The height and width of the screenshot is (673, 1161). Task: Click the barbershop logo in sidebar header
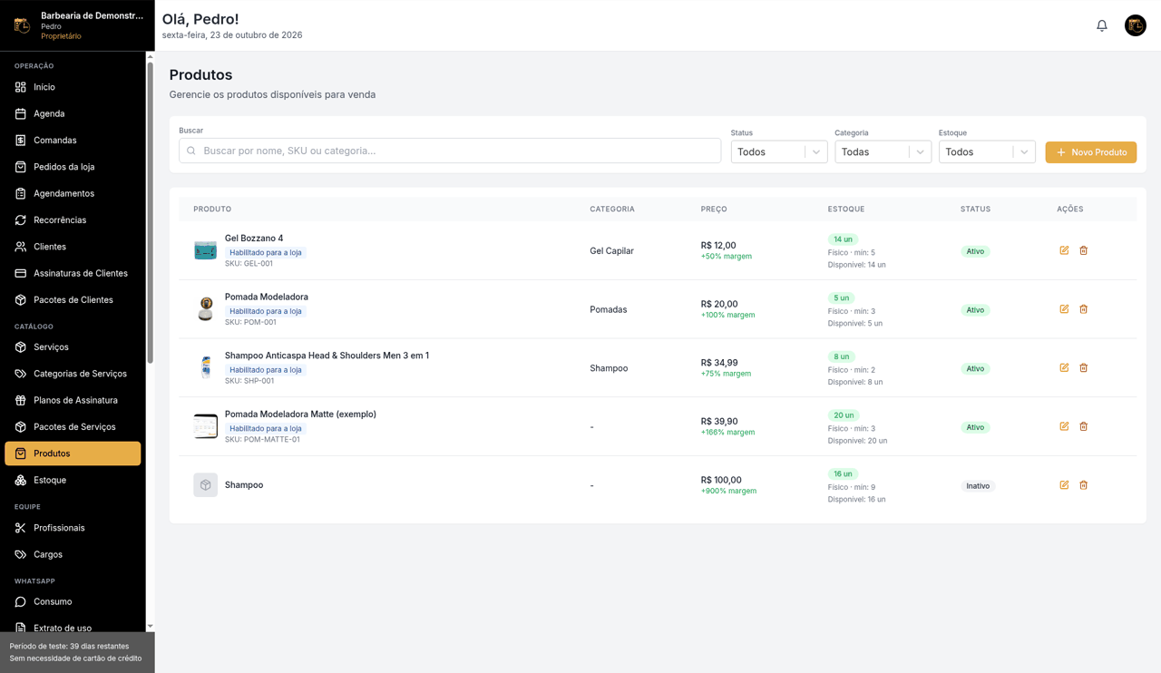click(22, 25)
